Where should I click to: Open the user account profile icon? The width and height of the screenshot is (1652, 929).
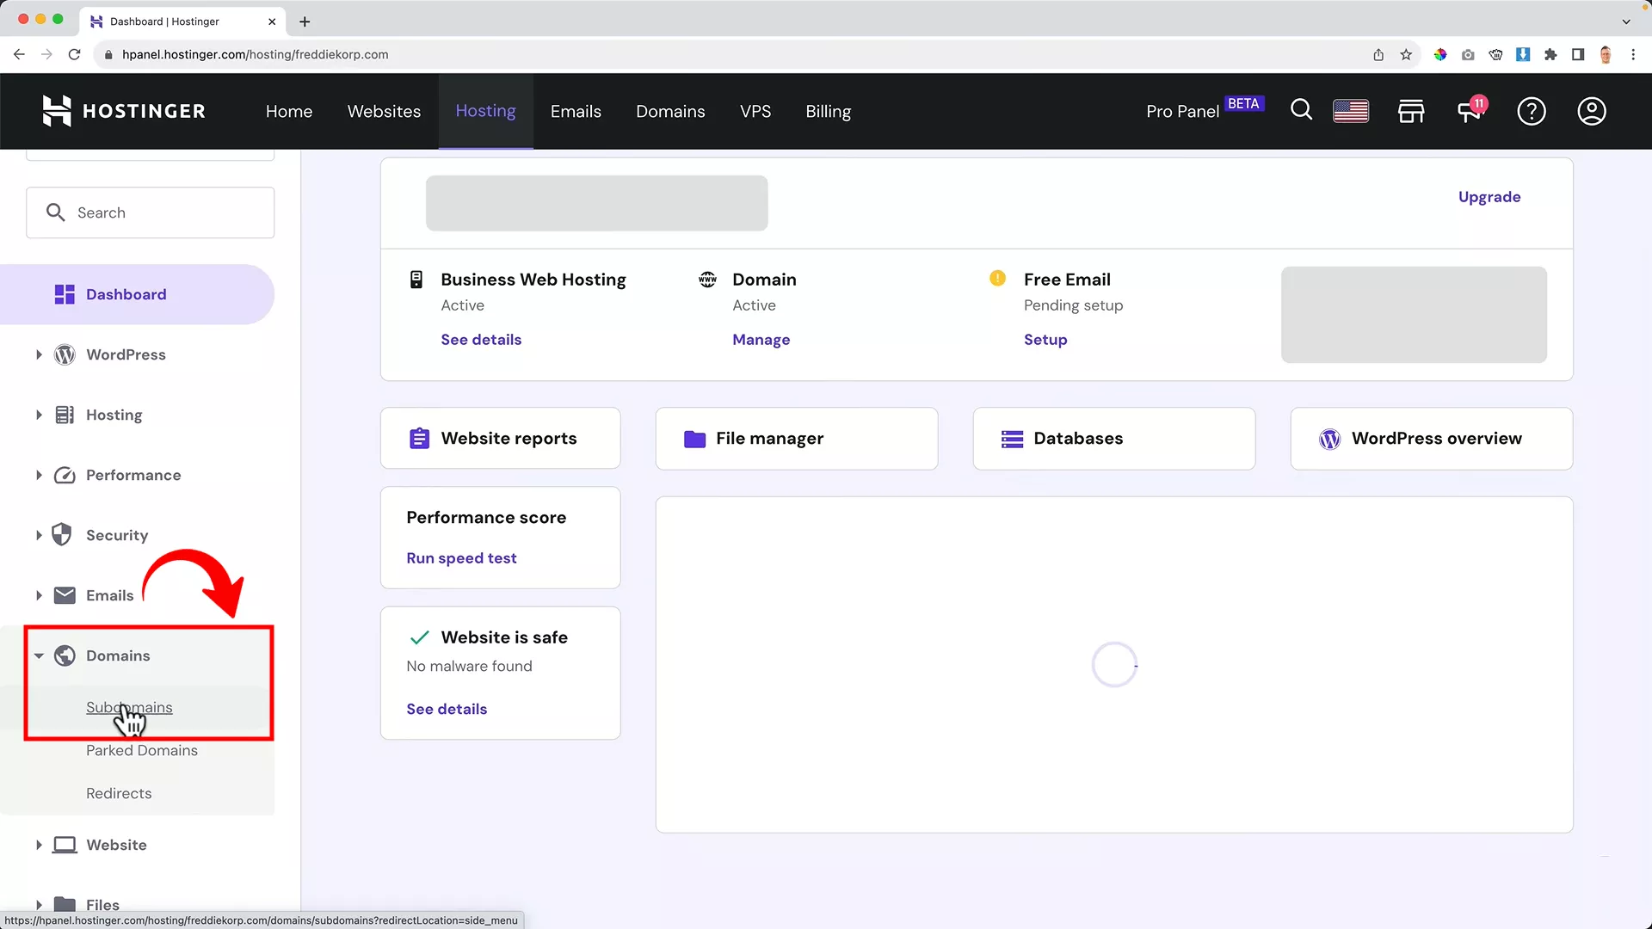click(x=1591, y=110)
